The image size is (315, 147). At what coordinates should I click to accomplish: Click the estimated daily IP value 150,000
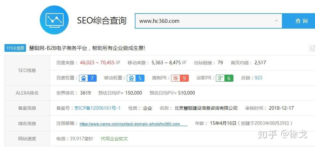point(134,93)
